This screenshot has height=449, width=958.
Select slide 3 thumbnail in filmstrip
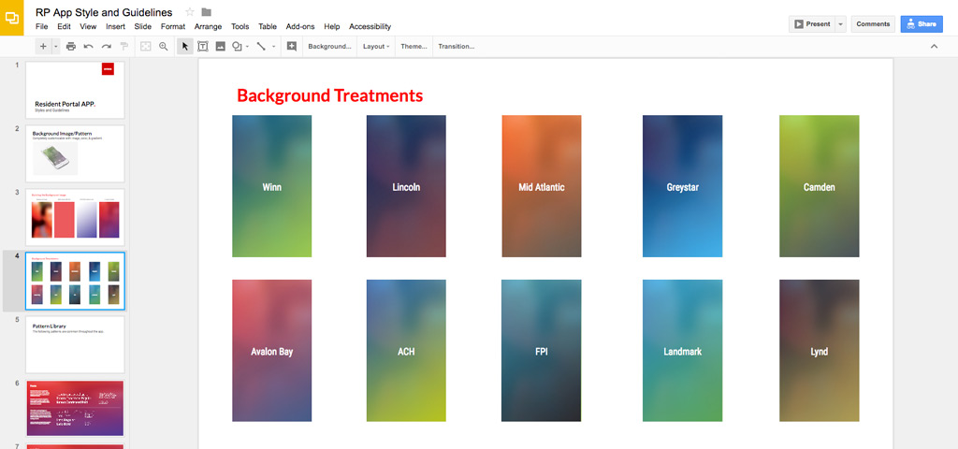pos(75,217)
